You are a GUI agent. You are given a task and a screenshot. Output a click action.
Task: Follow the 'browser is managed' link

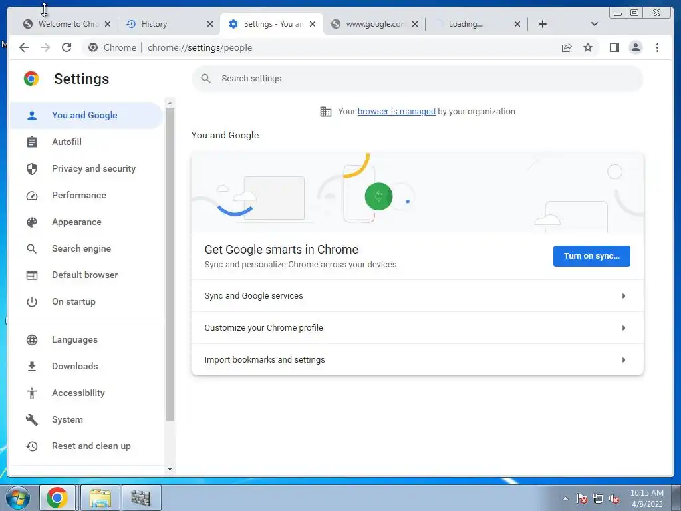(396, 112)
